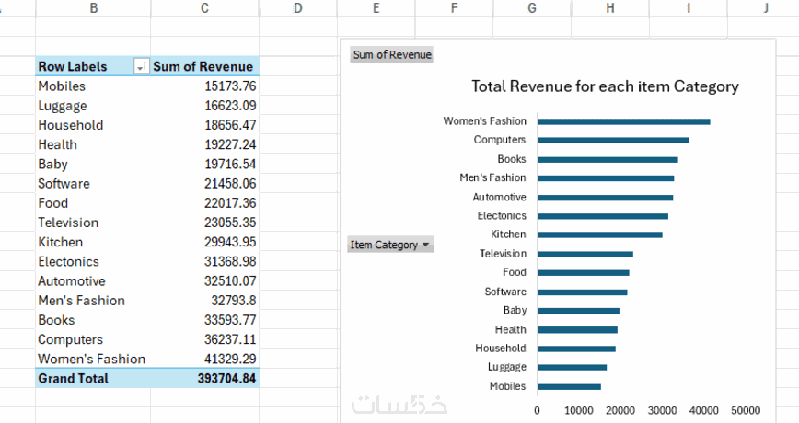Select the chart title Total Revenue for each item Category
The width and height of the screenshot is (799, 423).
click(605, 86)
